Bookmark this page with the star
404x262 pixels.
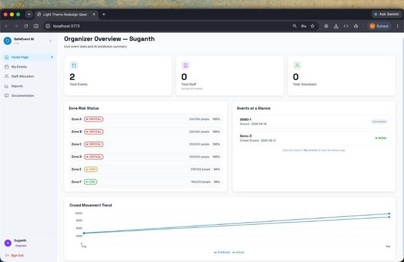(313, 26)
